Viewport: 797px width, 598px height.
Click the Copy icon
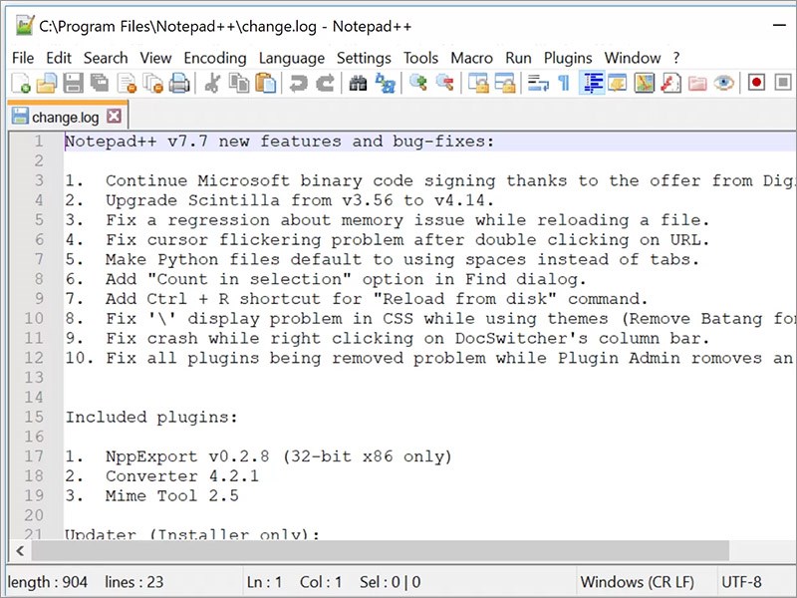click(x=239, y=83)
